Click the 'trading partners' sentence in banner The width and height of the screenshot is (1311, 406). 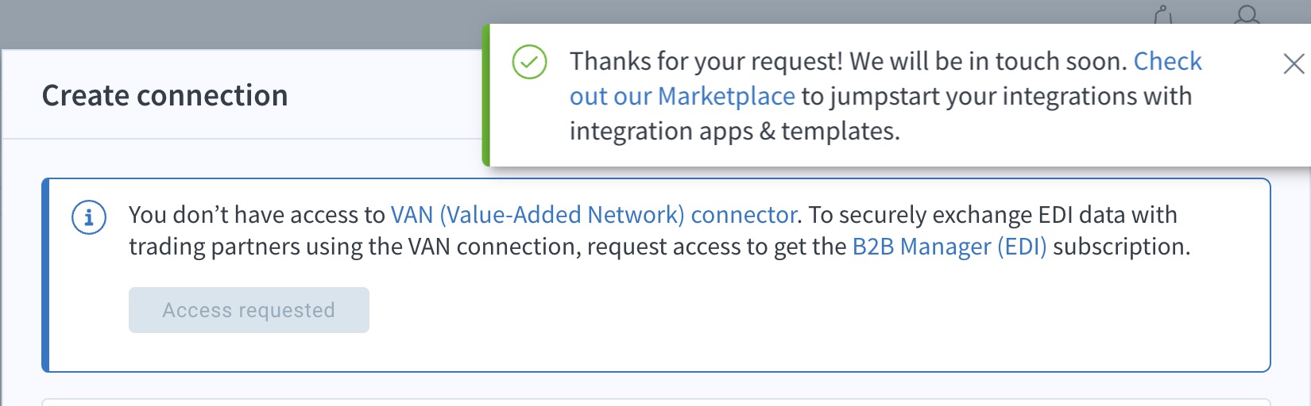659,247
